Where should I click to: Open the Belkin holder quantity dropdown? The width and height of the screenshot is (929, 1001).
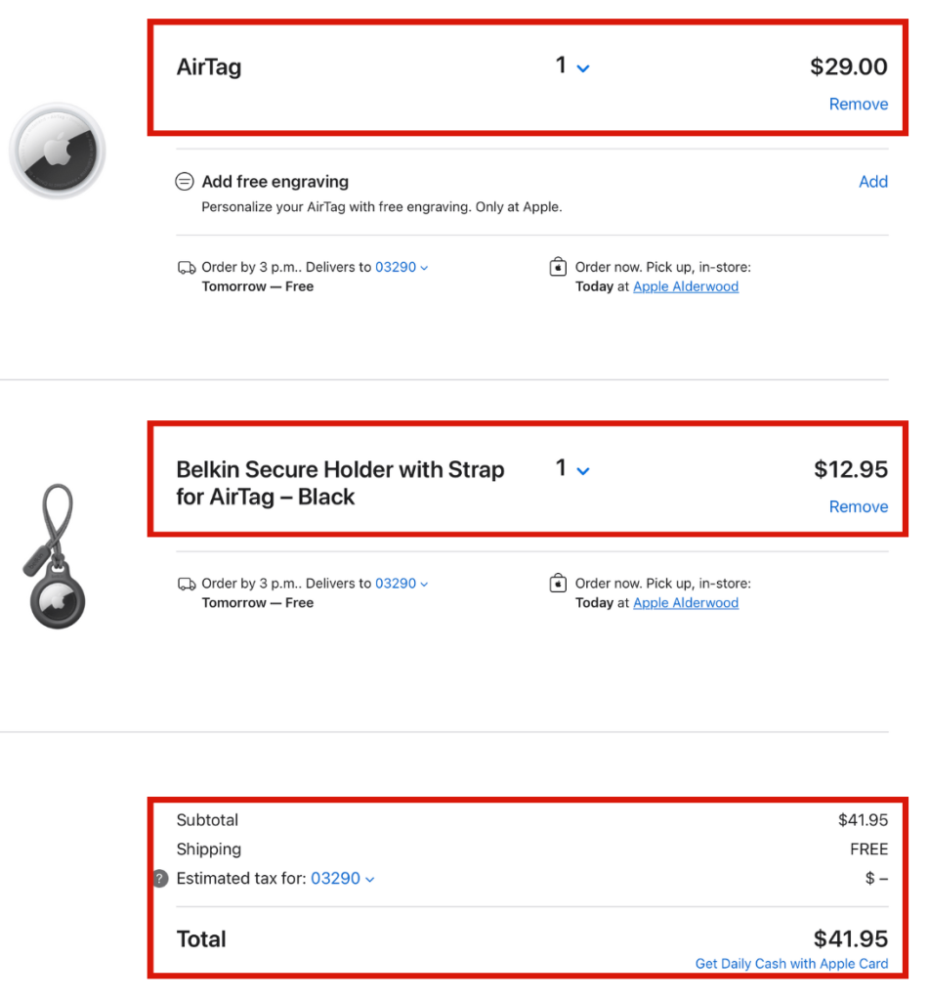pos(572,469)
